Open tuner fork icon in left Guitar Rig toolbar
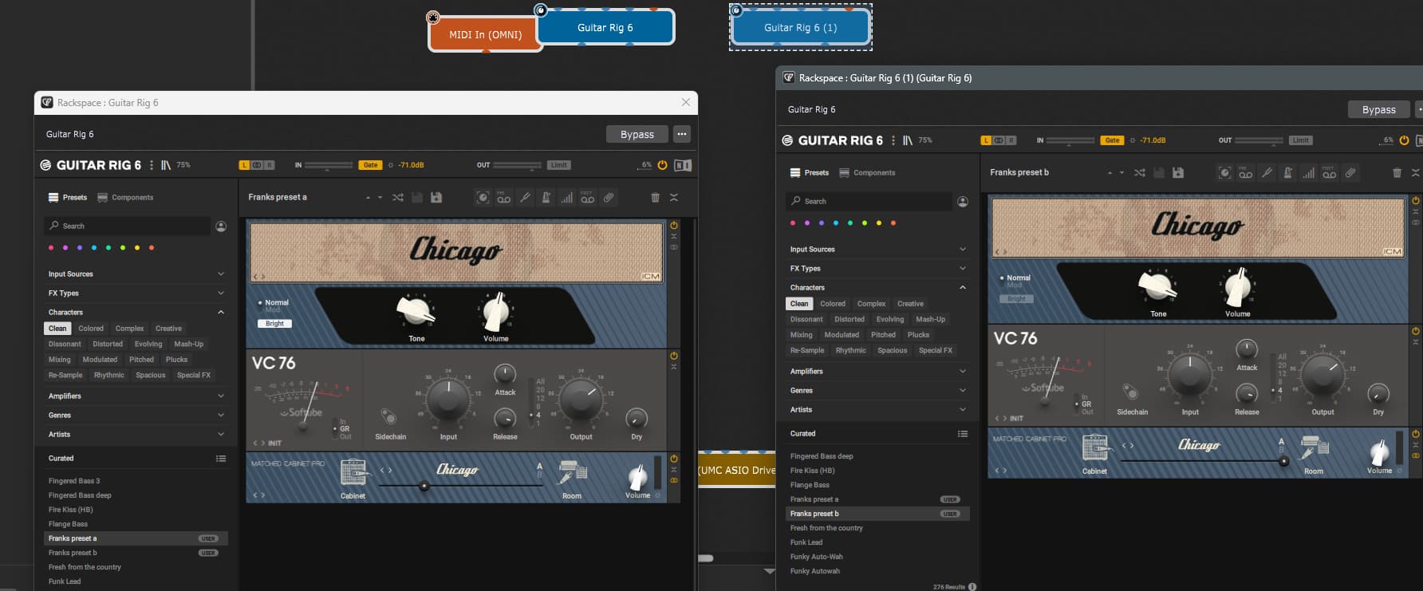Screen dimensions: 1423x591 525,197
